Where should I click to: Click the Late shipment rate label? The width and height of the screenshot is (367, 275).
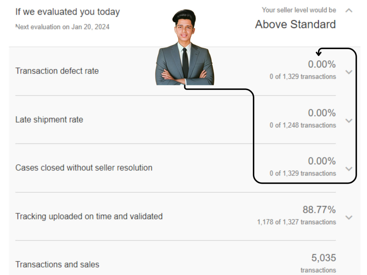49,120
